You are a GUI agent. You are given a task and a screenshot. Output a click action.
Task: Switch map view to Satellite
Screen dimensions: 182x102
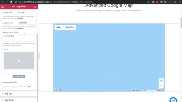pos(69,27)
